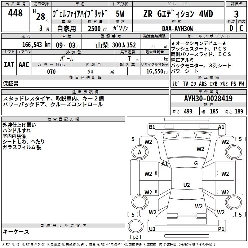Click the exterior grade D cell

point(231,28)
